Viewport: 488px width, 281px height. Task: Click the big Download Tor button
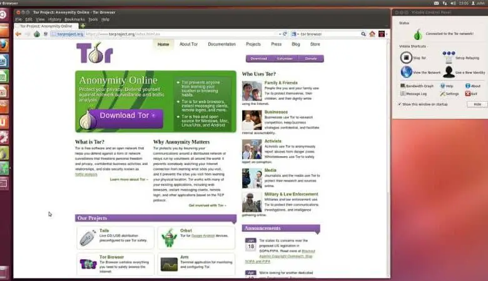point(126,119)
